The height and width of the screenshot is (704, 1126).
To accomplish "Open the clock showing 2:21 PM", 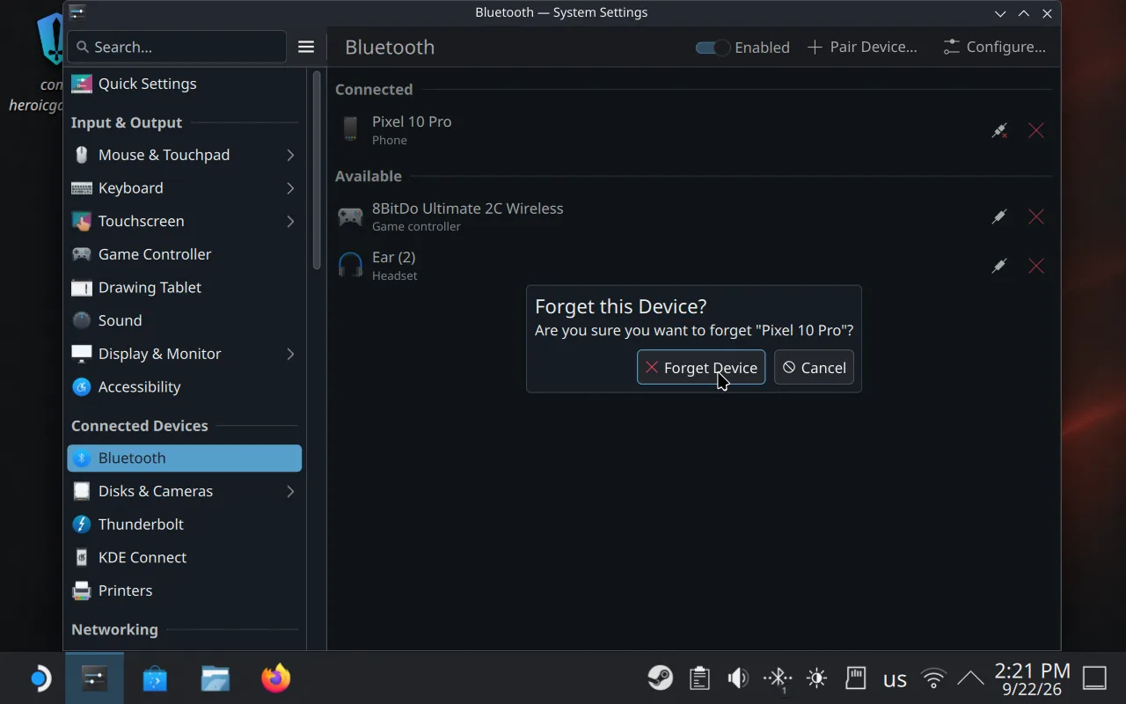I will click(x=1032, y=678).
